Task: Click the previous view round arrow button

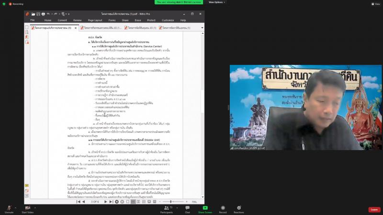Action: pyautogui.click(x=117, y=202)
